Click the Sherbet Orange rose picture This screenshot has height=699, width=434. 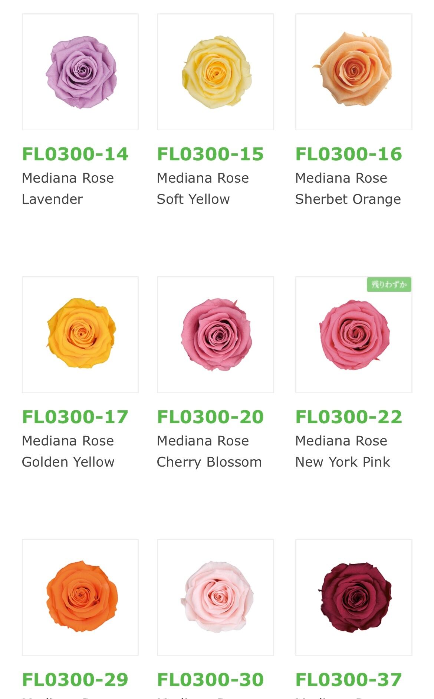[354, 72]
